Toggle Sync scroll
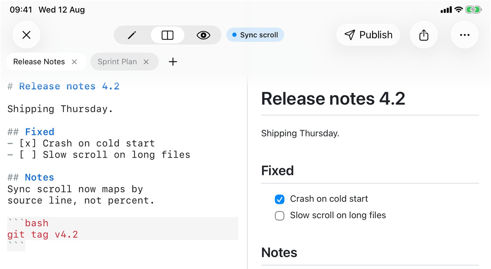Screen dimensions: 491x269 click(255, 35)
